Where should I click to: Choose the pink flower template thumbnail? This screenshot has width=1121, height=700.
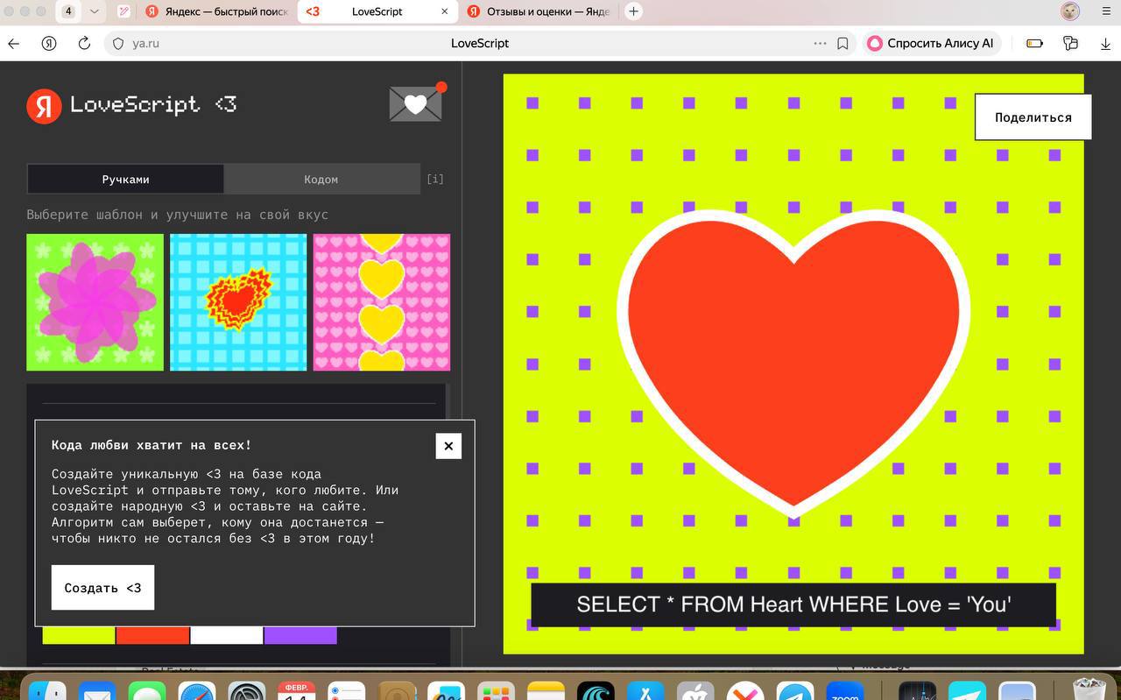(95, 302)
